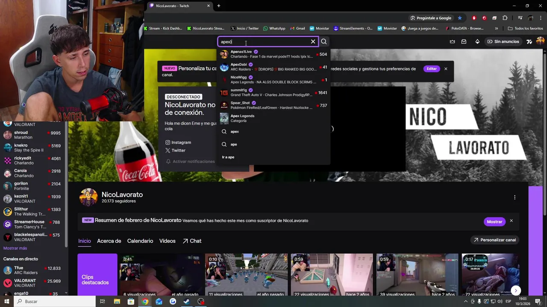
Task: Click the 'Ir a ape' link
Action: tap(228, 157)
